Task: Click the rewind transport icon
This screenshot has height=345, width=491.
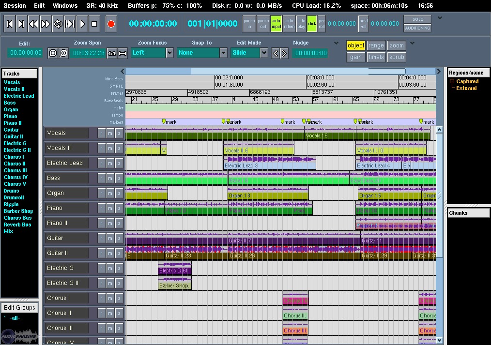Action: [33, 24]
